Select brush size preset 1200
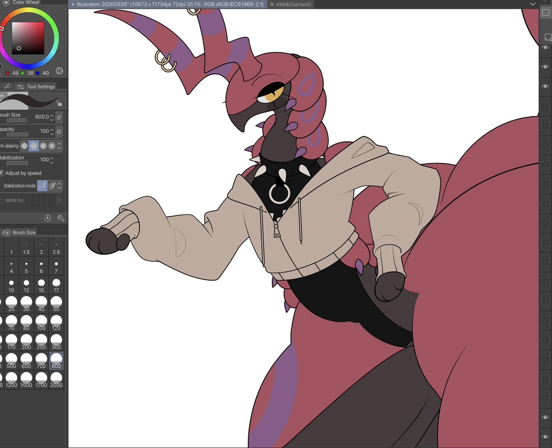552x448 pixels. [11, 380]
